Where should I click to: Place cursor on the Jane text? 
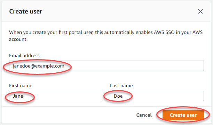(x=18, y=96)
